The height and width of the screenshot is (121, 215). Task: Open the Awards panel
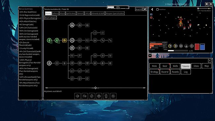click(175, 72)
